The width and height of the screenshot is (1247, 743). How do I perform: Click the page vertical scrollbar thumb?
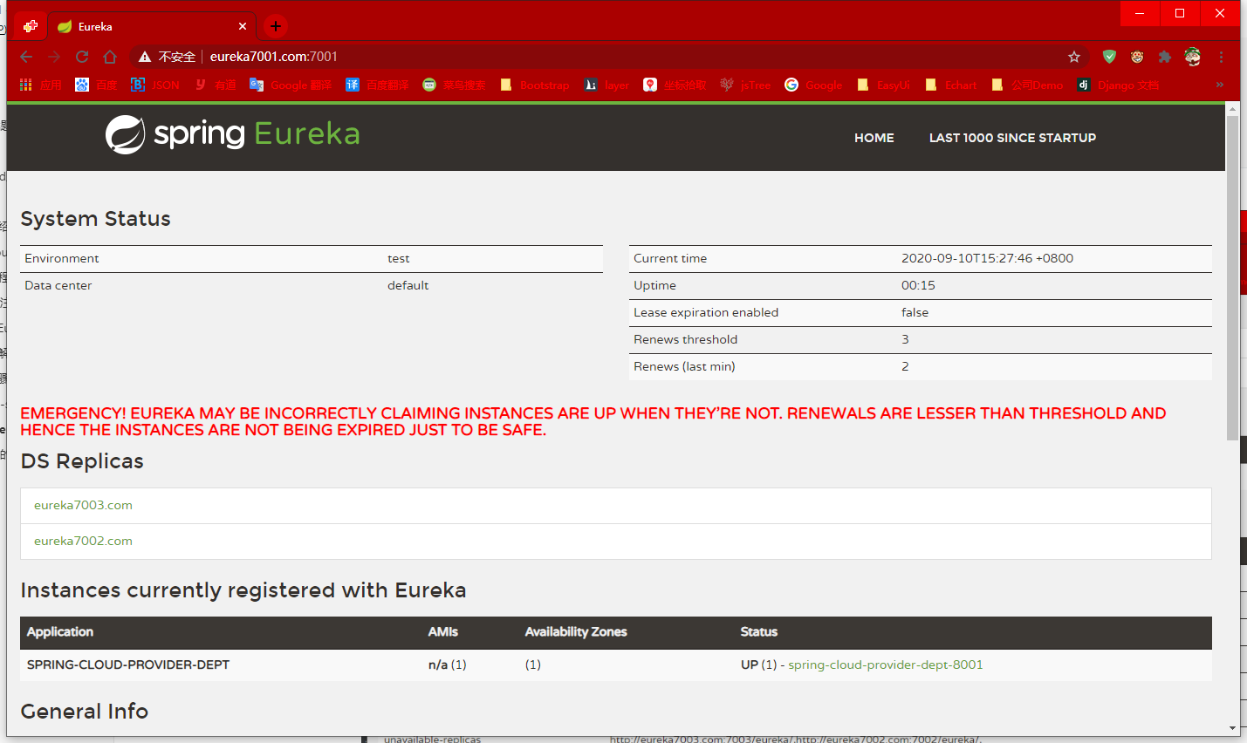click(1232, 277)
